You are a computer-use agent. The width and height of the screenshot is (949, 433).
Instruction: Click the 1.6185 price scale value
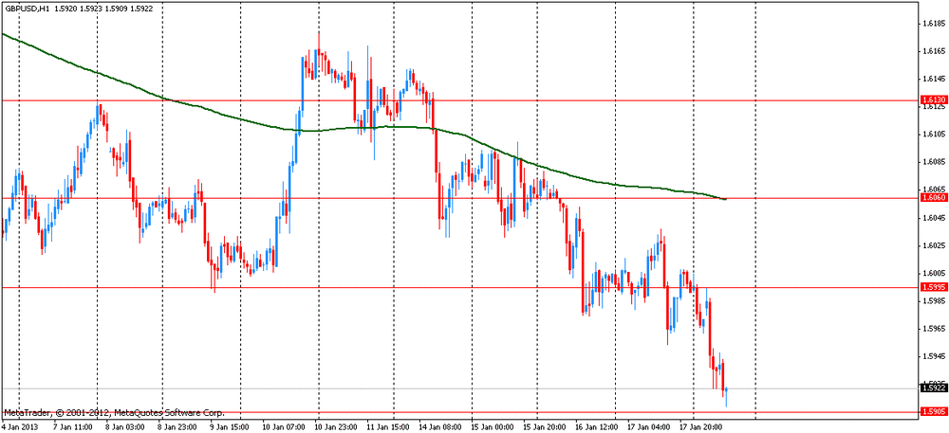coord(931,25)
